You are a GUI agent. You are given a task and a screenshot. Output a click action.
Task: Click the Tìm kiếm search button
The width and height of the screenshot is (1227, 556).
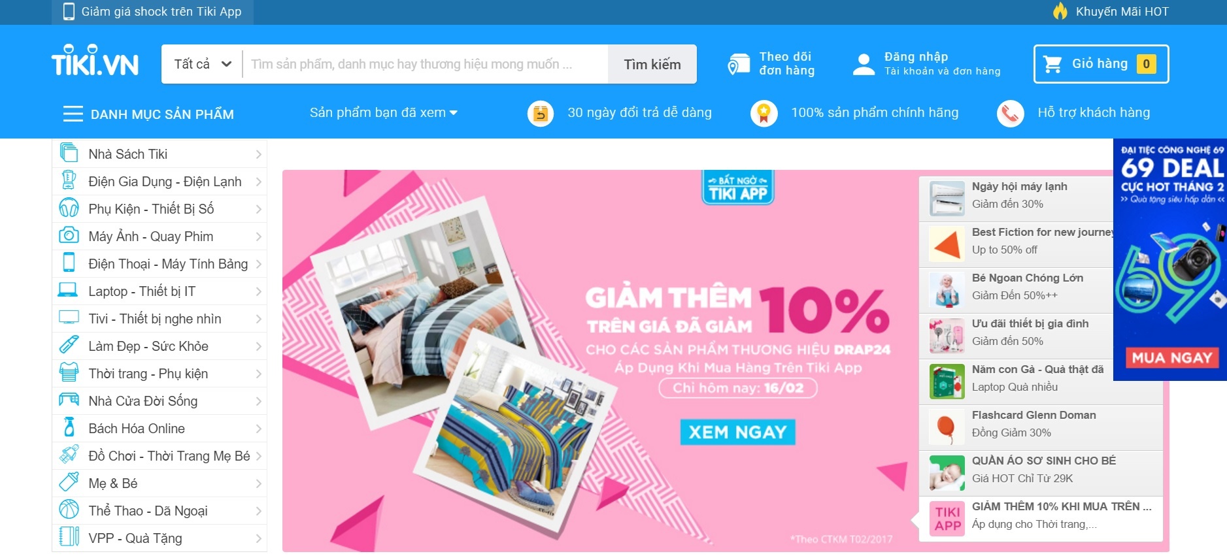pos(652,64)
